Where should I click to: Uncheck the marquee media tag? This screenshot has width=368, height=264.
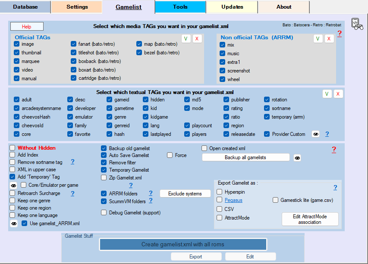pyautogui.click(x=16, y=61)
